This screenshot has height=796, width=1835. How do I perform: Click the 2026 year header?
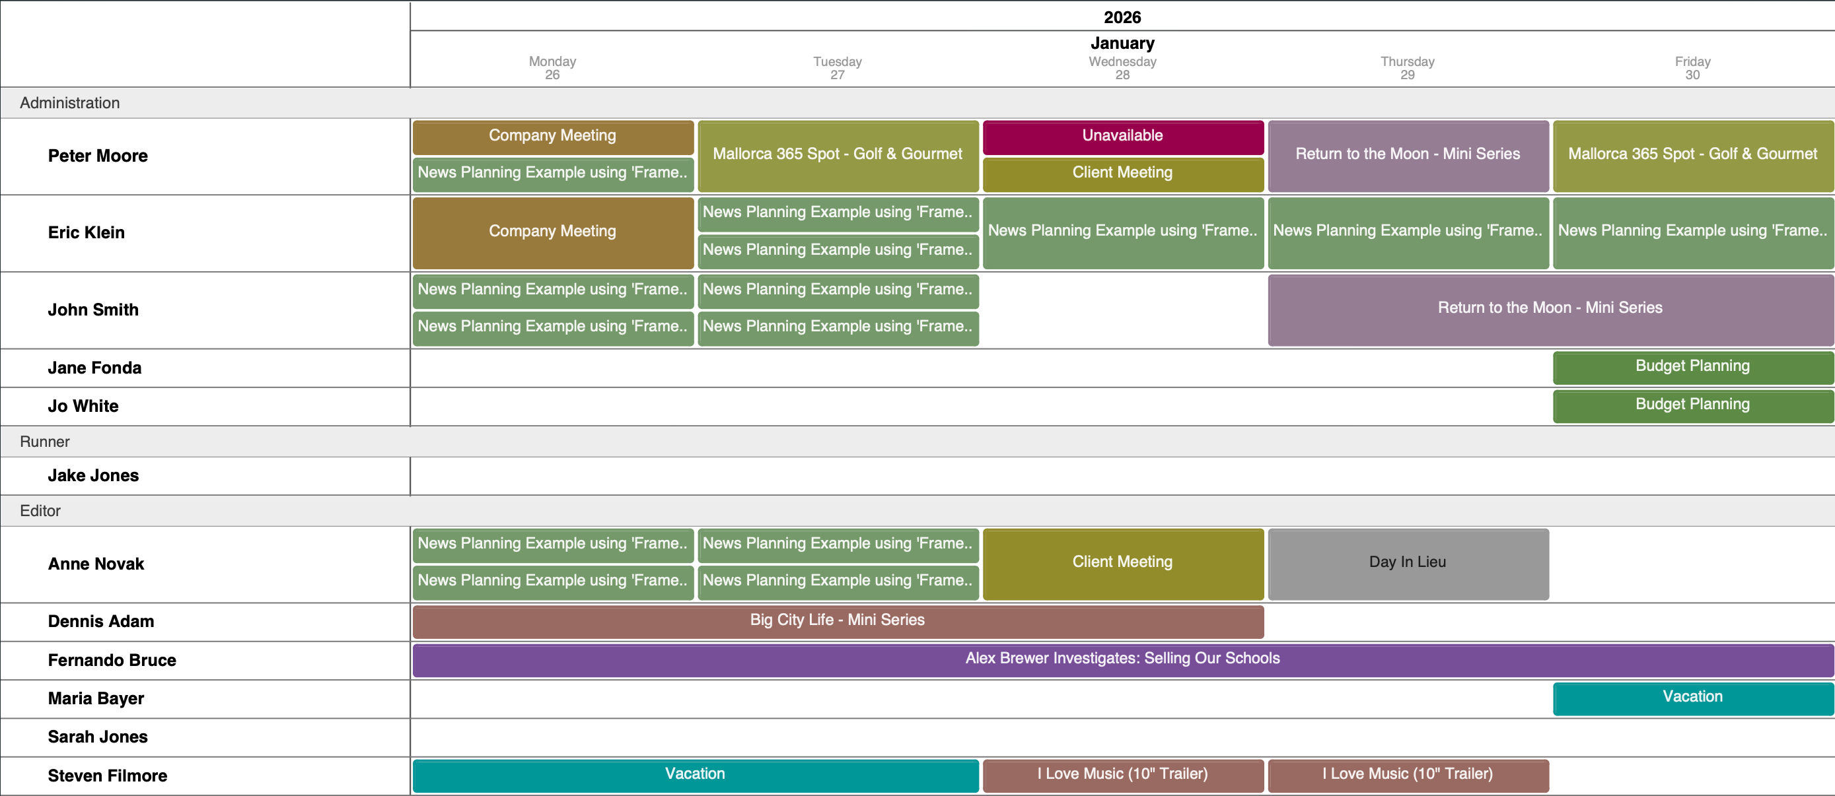pyautogui.click(x=1123, y=17)
